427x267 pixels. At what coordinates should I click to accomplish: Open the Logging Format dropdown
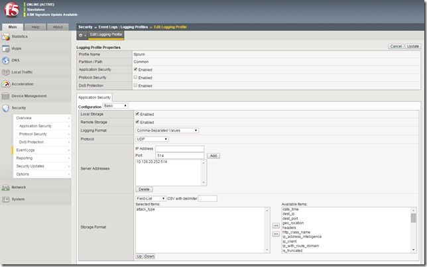click(x=167, y=131)
